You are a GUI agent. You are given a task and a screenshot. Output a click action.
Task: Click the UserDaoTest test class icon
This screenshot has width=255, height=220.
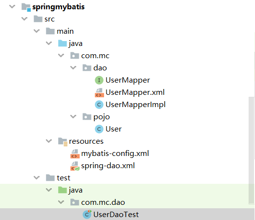[x=87, y=214]
